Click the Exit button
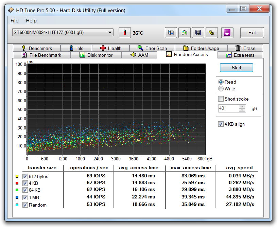 coord(252,33)
